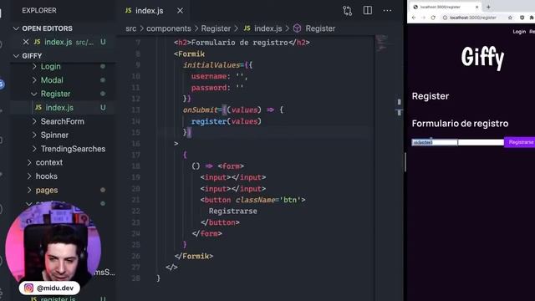The height and width of the screenshot is (301, 535).
Task: Open source control compare changes icon
Action: point(348,11)
